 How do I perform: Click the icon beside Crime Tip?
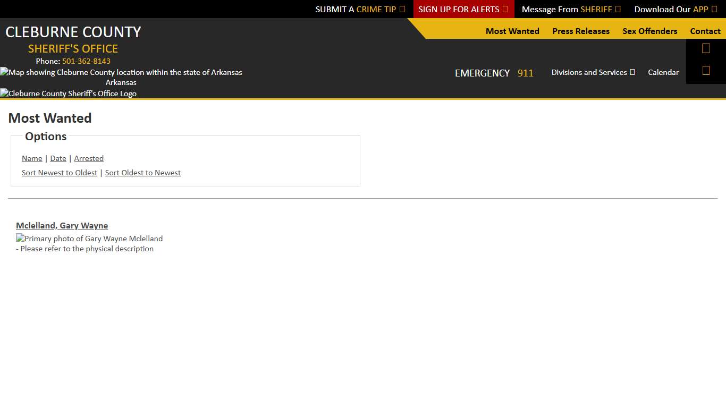coord(402,9)
